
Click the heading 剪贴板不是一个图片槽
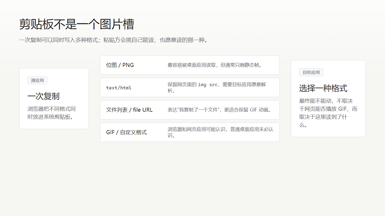coord(76,24)
